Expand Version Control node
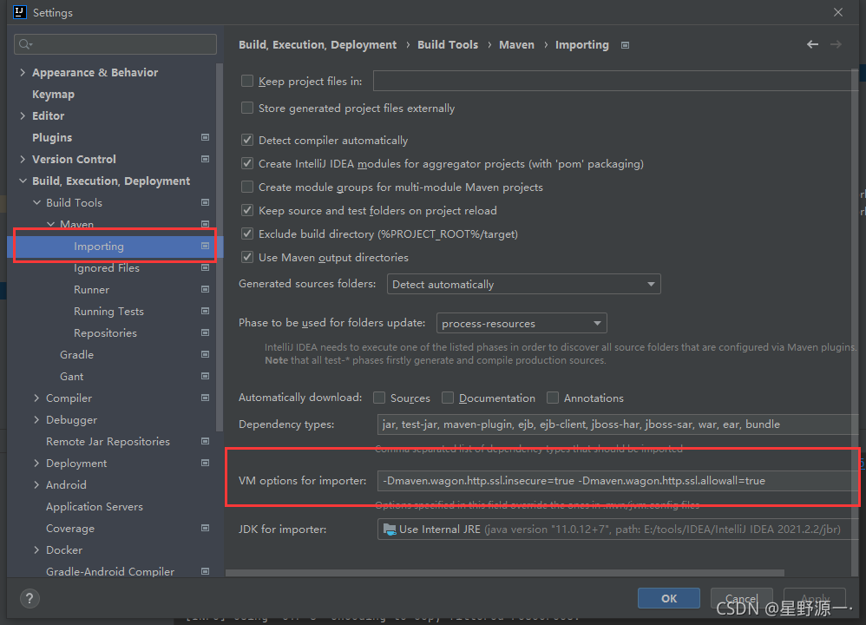This screenshot has height=625, width=866. (23, 159)
